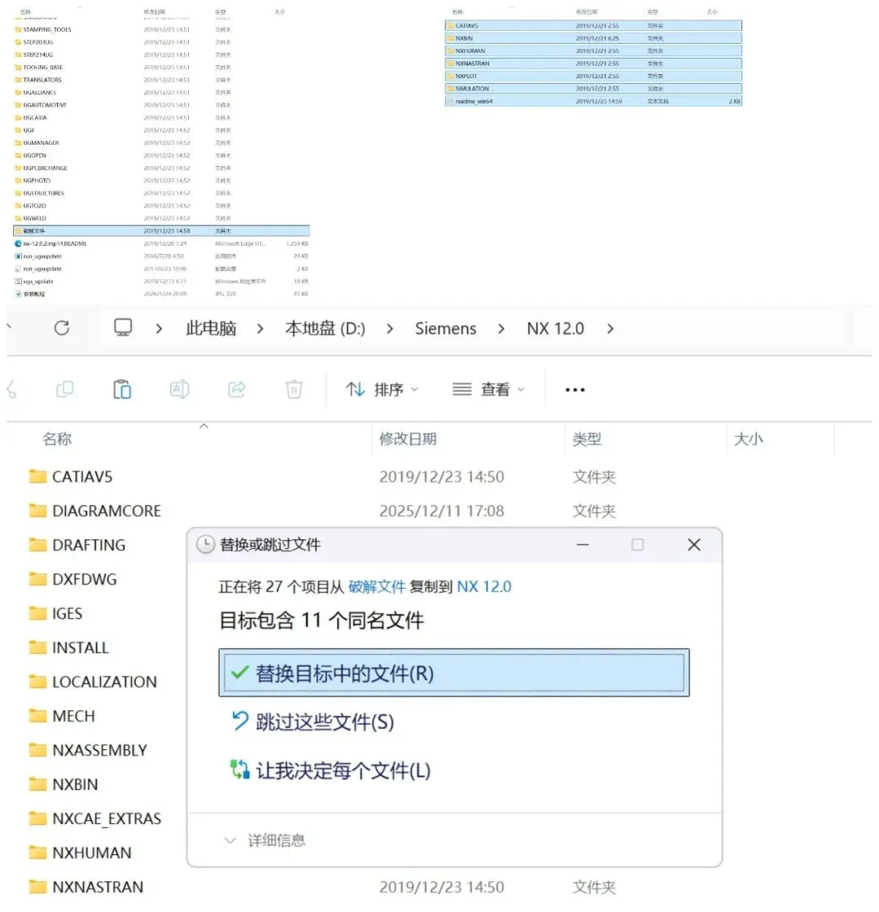Screen dimensions: 879x912
Task: Click the folder icon beside INSTALL
Action: (x=37, y=648)
